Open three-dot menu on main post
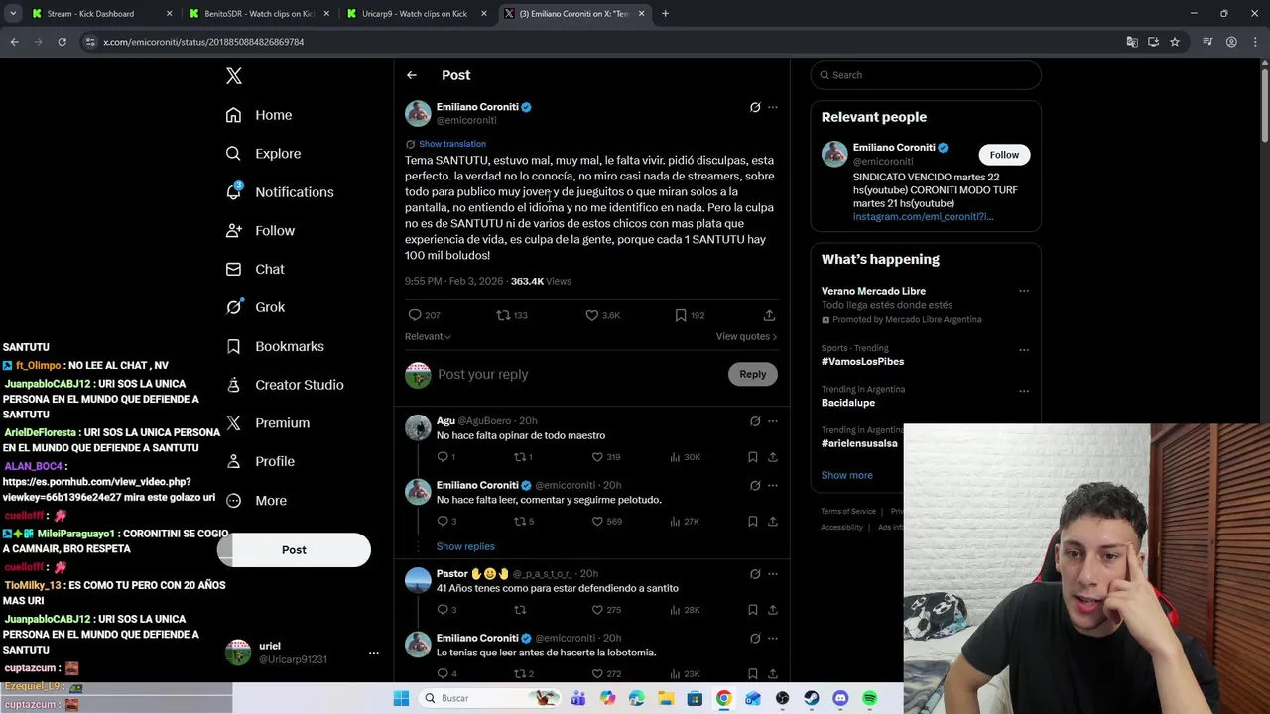 pyautogui.click(x=773, y=107)
